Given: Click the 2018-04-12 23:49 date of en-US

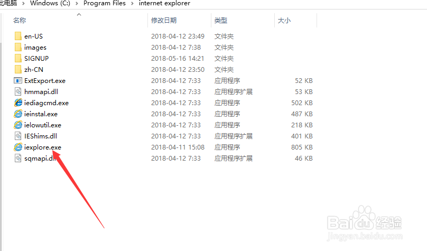Looking at the screenshot, I should 178,36.
